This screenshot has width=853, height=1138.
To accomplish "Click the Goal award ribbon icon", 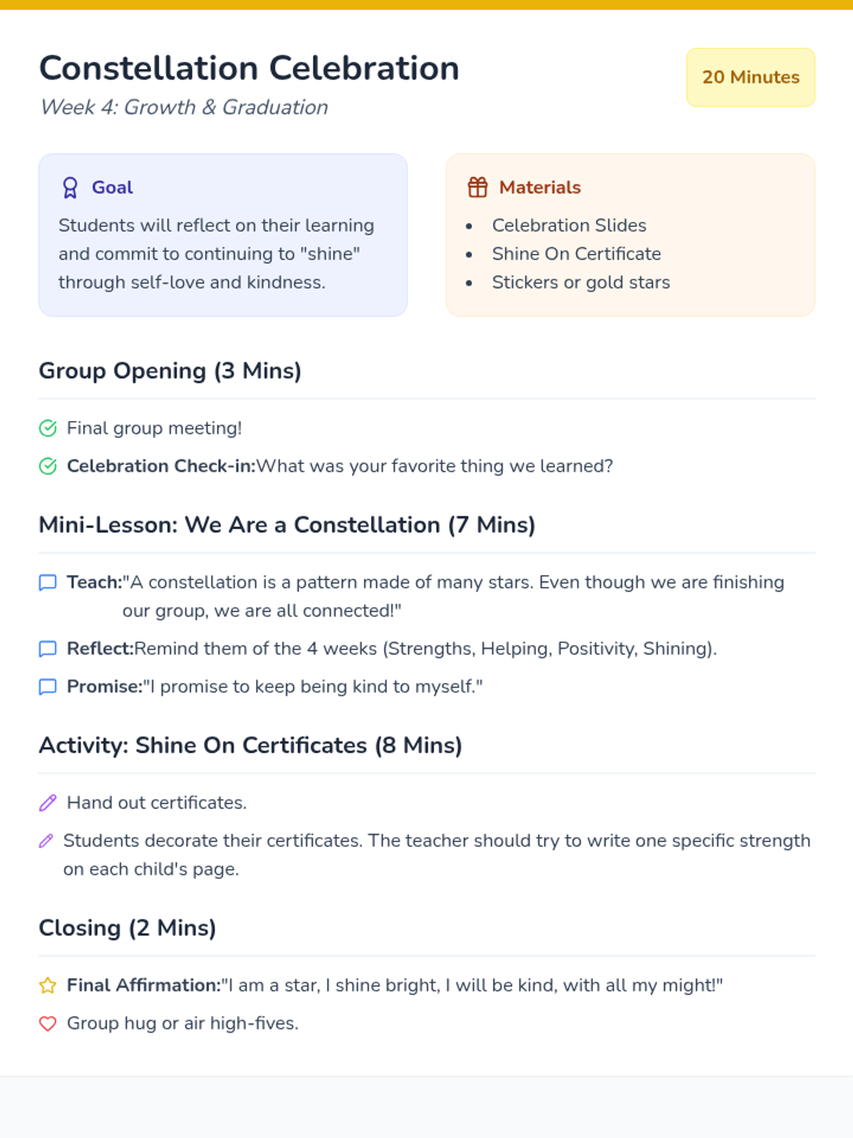I will [70, 188].
